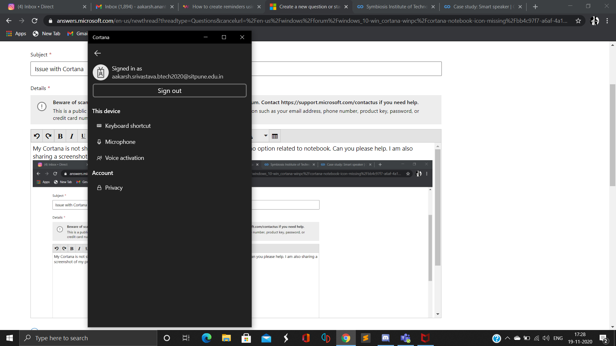Open the Chrome profile avatar menu
Screen dimensions: 616x346
[595, 21]
